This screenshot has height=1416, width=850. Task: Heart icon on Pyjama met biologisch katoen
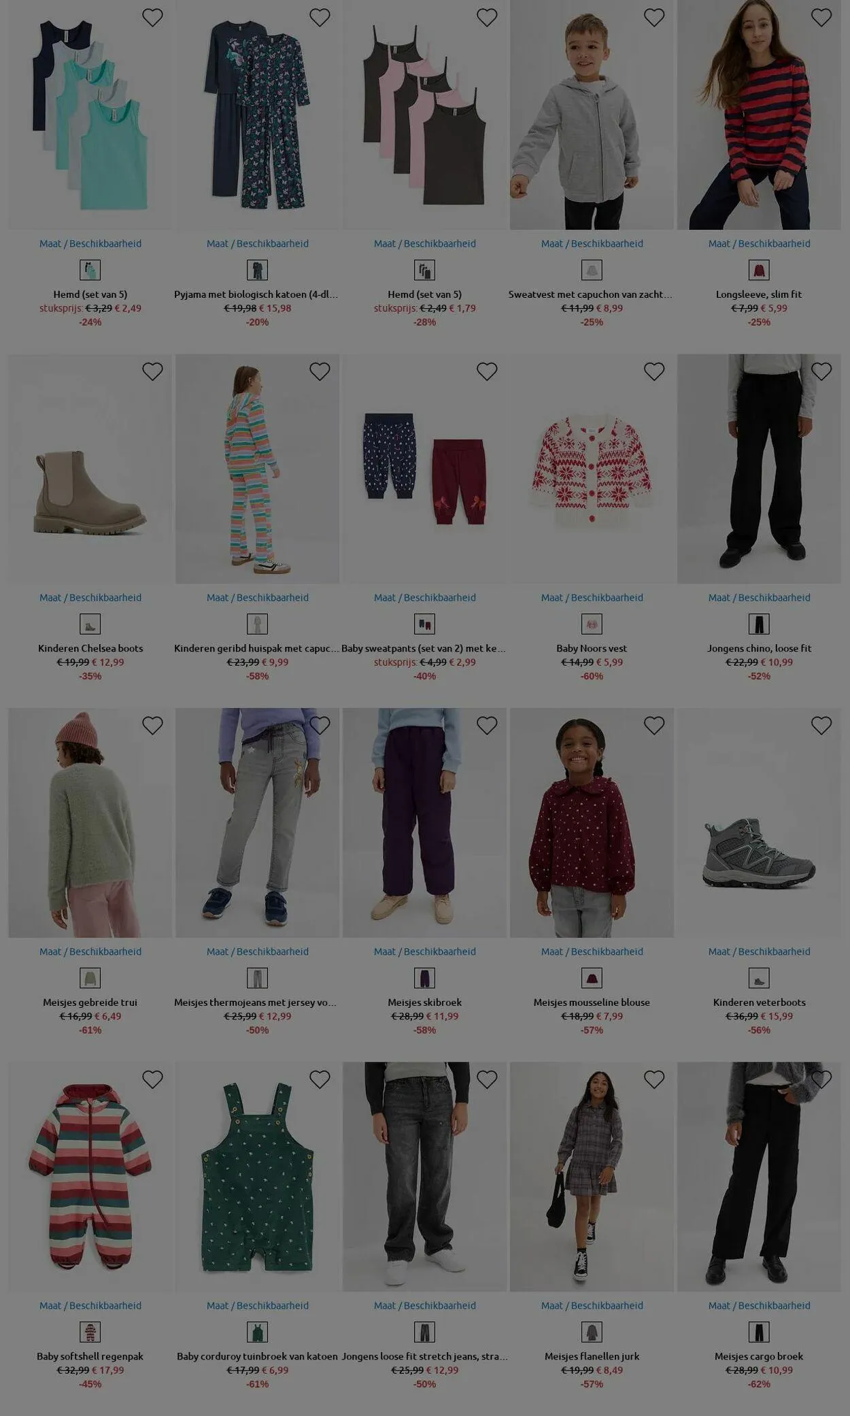320,18
